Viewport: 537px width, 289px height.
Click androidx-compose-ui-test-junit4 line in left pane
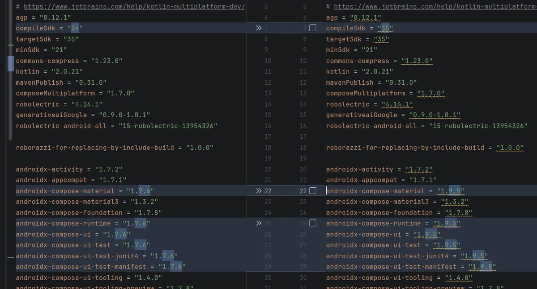[97, 256]
